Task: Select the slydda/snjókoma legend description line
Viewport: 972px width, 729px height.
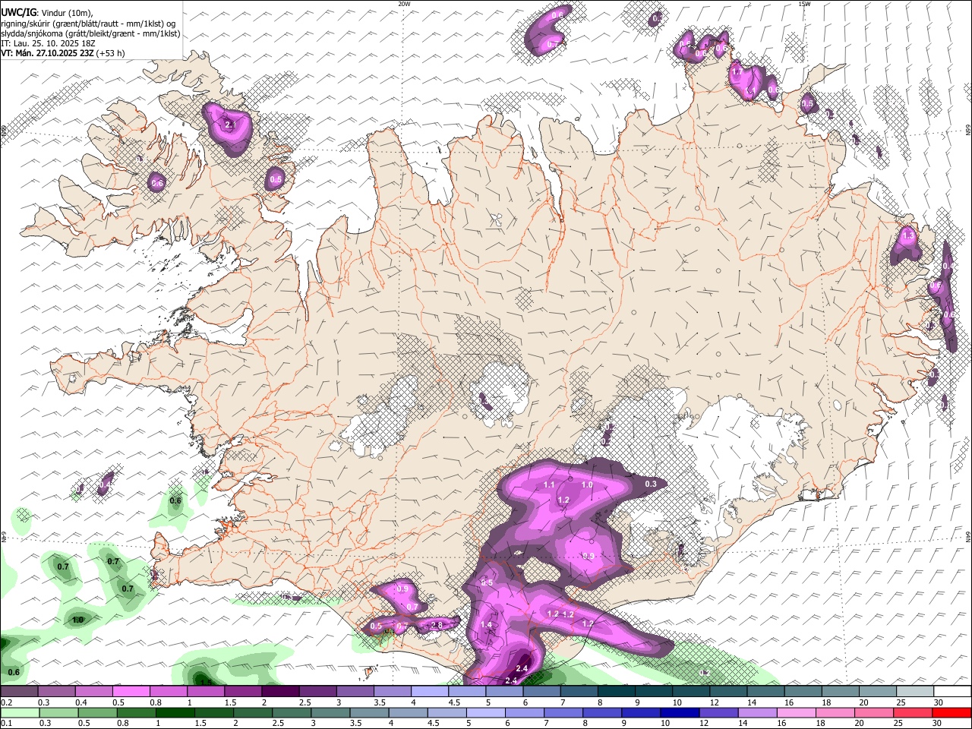Action: point(91,33)
